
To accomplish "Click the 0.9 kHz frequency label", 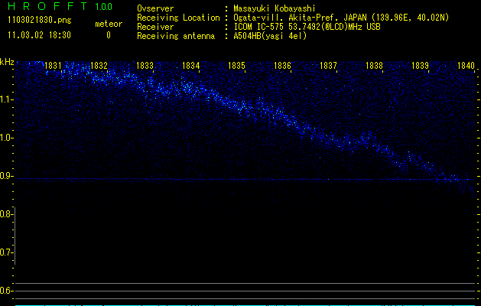I will (x=6, y=176).
